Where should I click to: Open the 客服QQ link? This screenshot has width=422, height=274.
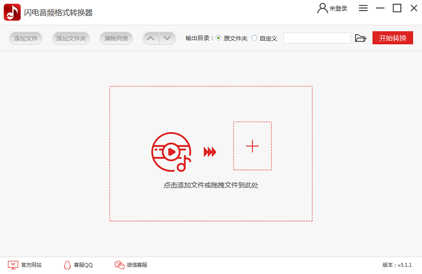[x=83, y=265]
